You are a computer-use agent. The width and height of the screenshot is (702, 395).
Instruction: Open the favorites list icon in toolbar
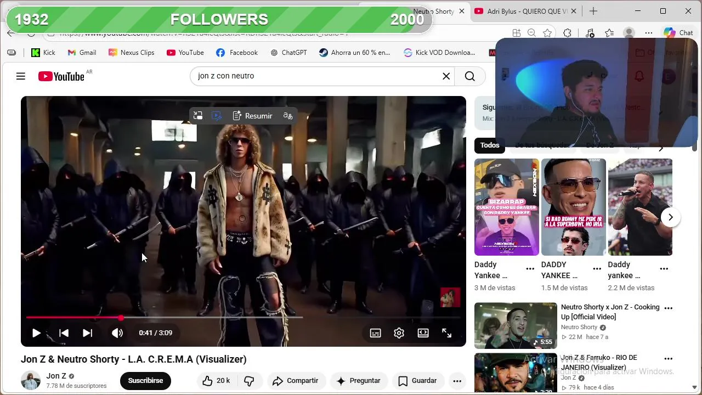coord(609,33)
